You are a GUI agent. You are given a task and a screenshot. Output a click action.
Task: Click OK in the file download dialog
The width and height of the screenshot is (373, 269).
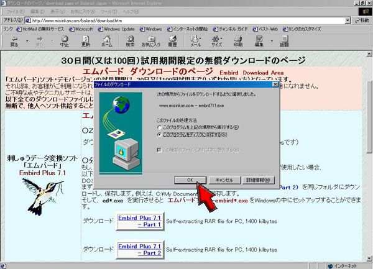coord(190,180)
